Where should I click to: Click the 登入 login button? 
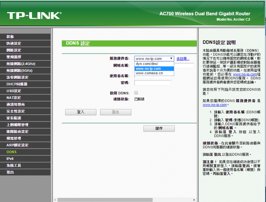81,112
